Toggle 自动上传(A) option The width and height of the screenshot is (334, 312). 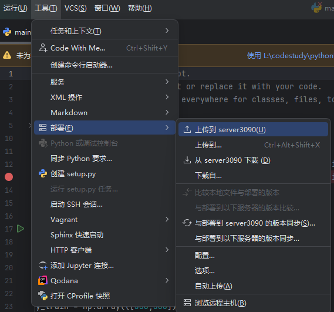tap(253, 286)
